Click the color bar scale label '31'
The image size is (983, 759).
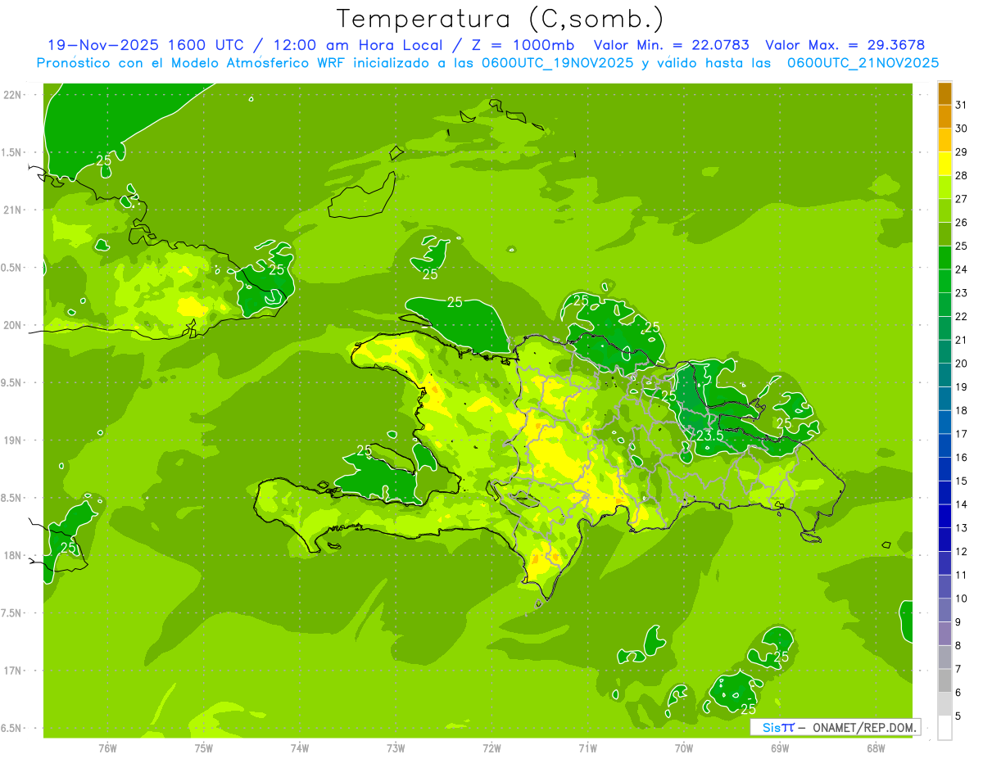[x=962, y=105]
